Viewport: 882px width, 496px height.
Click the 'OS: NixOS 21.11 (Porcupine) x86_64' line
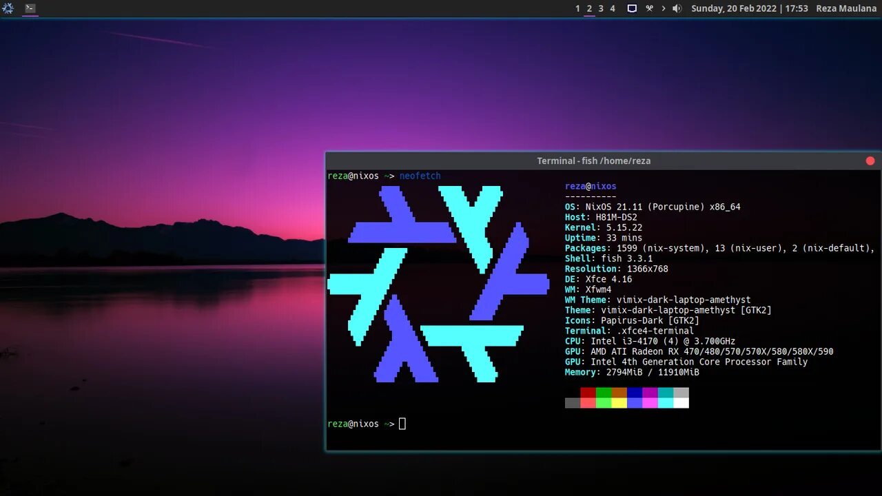coord(653,207)
